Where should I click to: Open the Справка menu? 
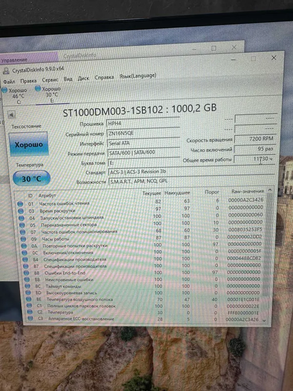(x=104, y=77)
